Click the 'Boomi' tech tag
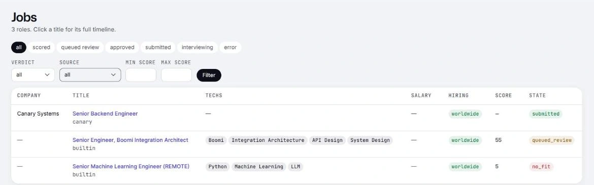Screen dimensions: 594x185 pyautogui.click(x=216, y=140)
